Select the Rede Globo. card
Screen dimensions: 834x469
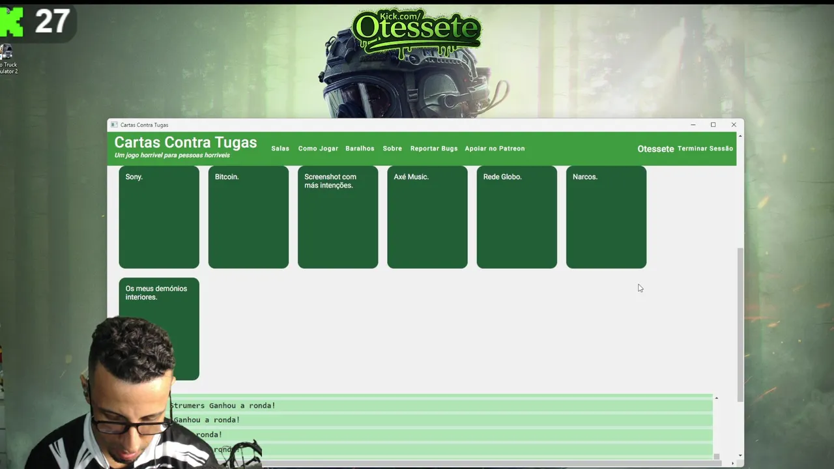[517, 217]
